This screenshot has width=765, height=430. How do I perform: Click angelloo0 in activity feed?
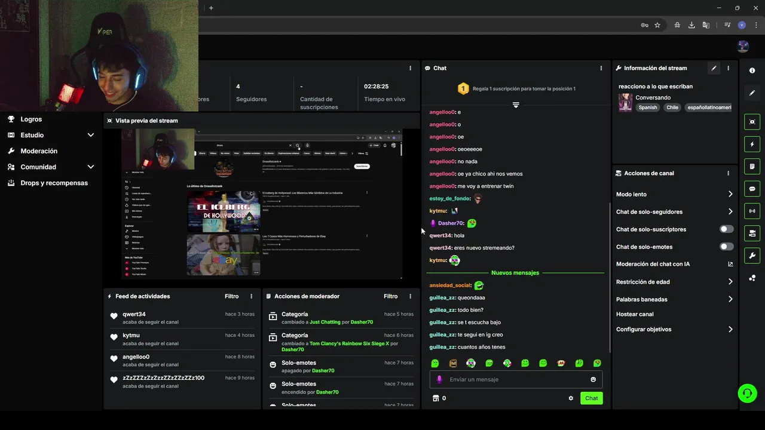click(136, 357)
